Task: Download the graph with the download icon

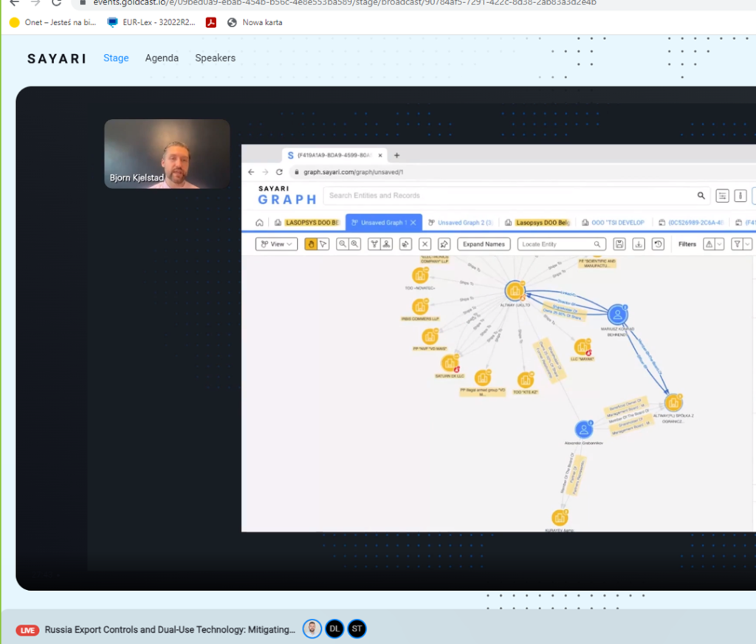Action: click(639, 244)
